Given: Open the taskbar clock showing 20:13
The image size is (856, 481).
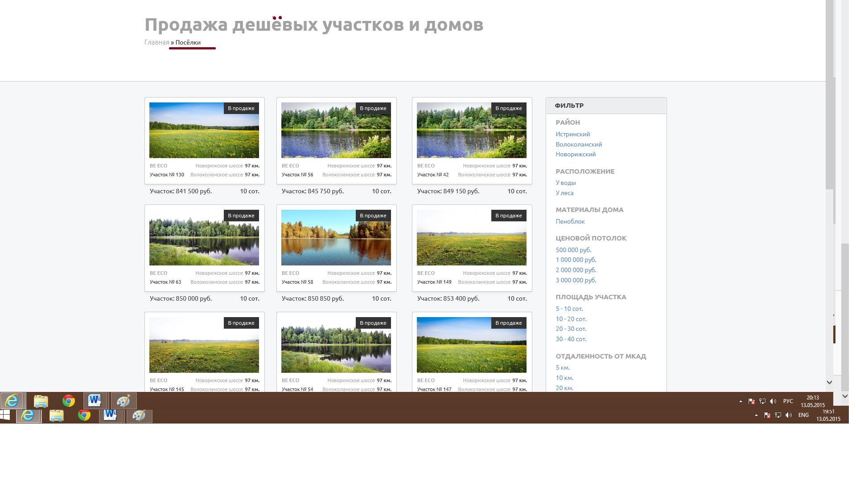Looking at the screenshot, I should coord(812,401).
